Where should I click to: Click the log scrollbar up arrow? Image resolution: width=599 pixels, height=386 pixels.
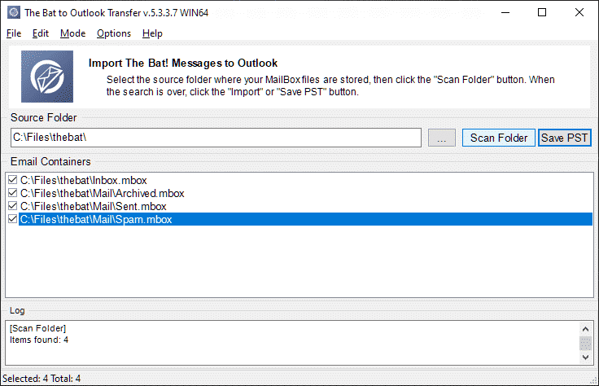[585, 329]
